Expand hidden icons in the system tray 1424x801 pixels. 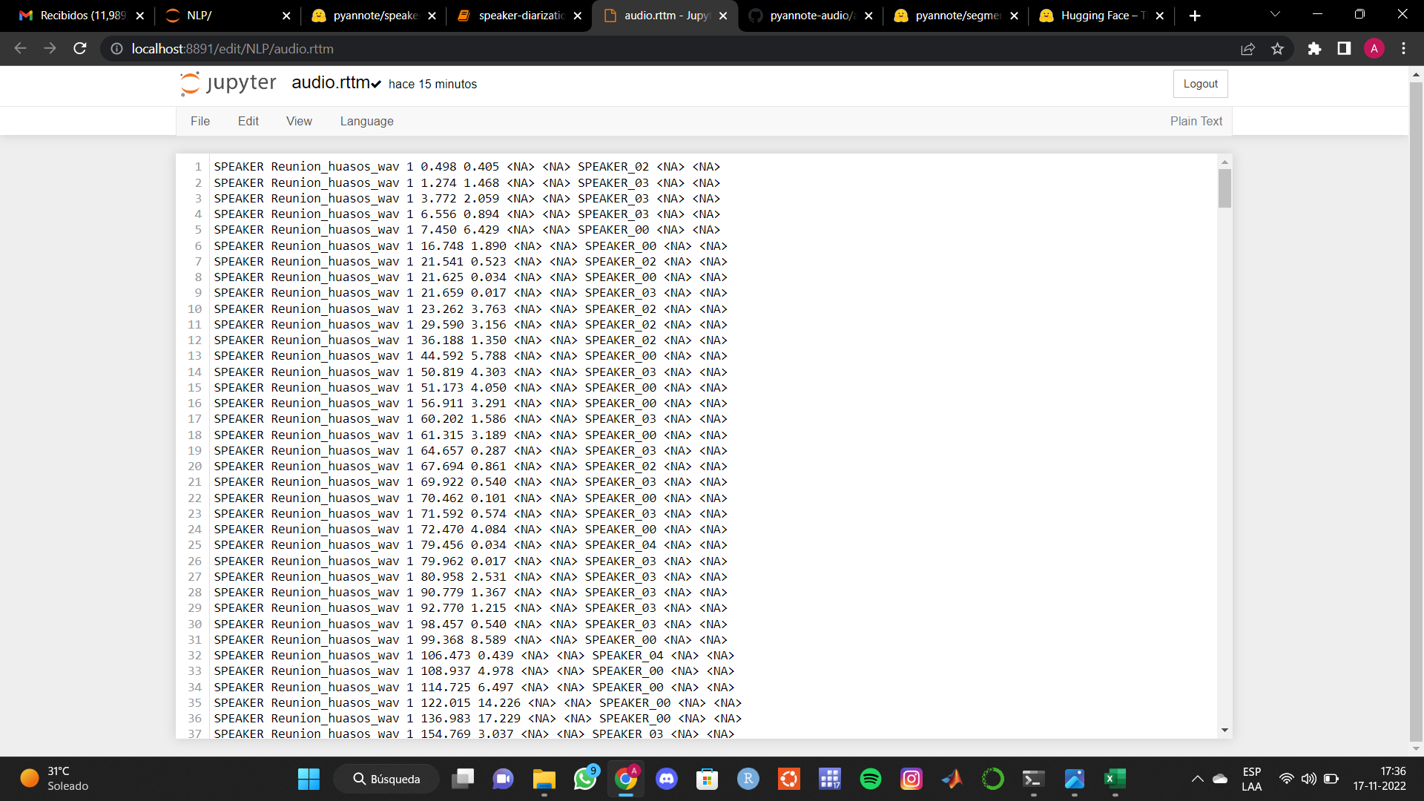coord(1196,779)
